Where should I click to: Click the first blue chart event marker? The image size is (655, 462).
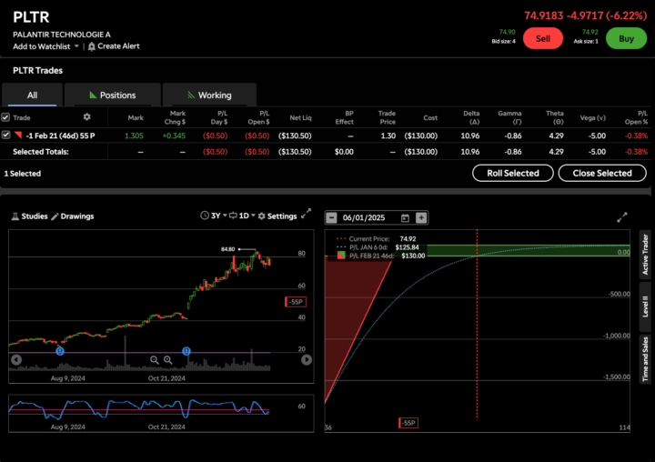click(60, 351)
